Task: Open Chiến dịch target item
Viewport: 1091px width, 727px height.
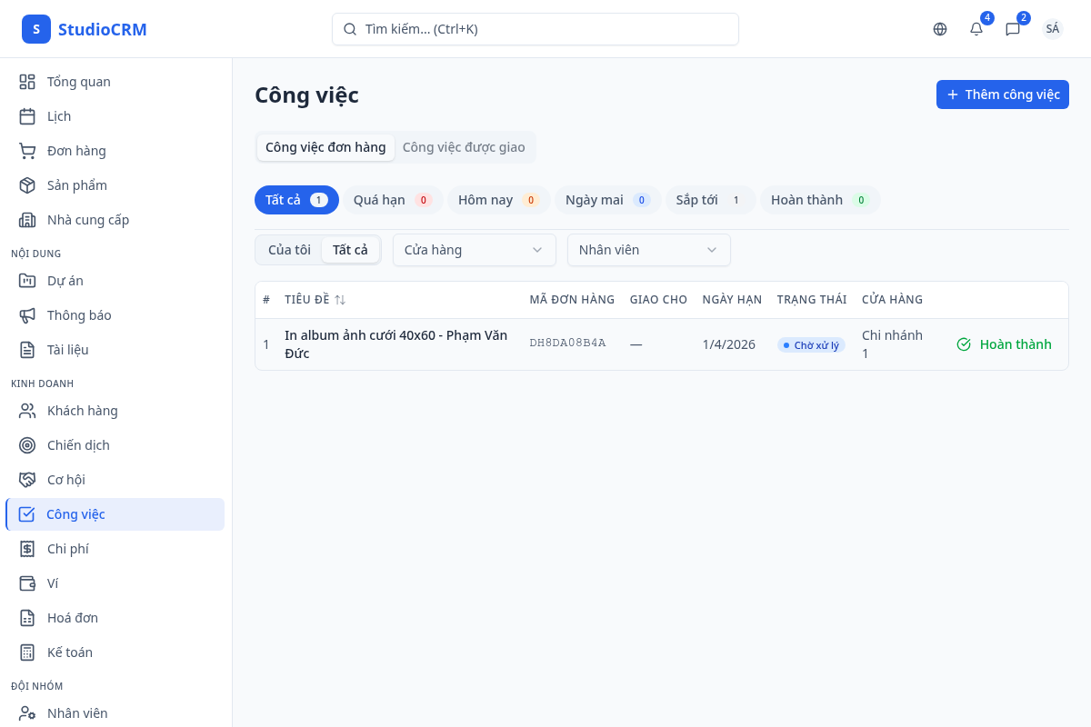Action: tap(78, 445)
